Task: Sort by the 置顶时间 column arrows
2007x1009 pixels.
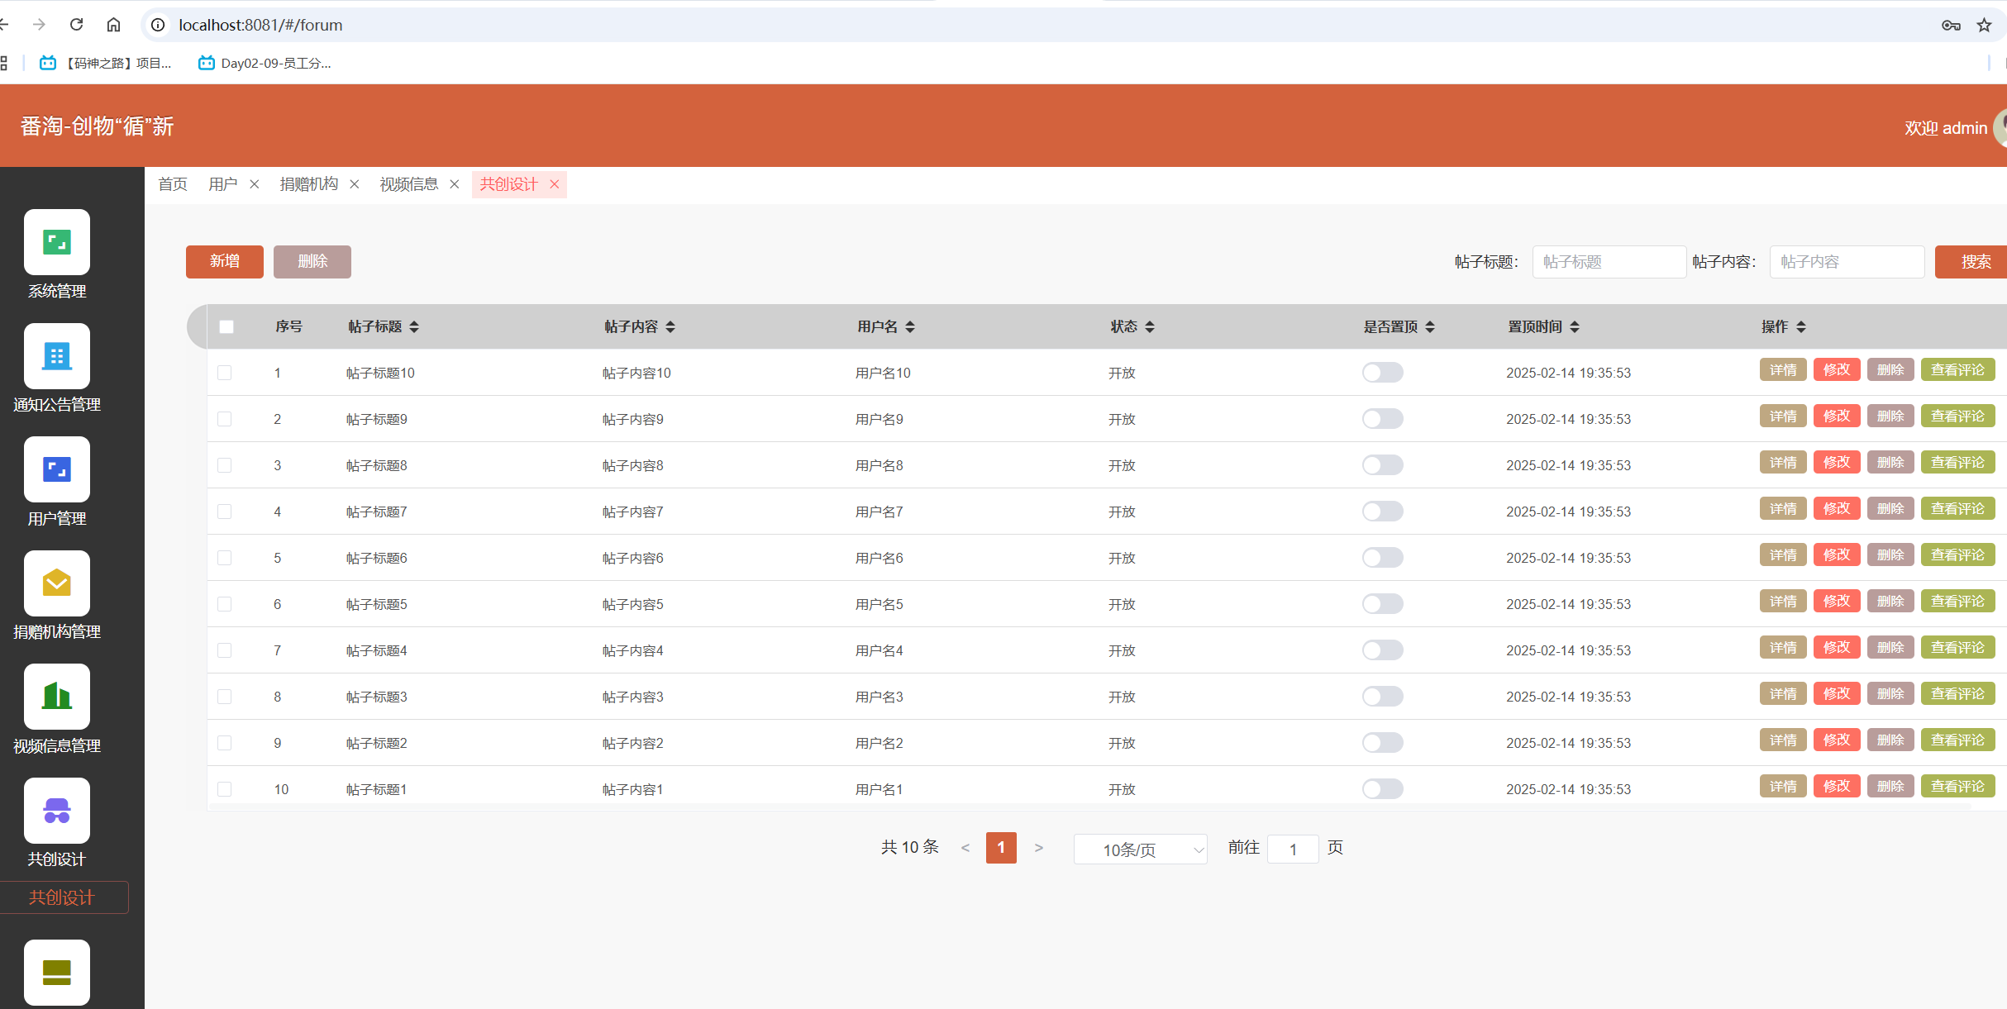Action: 1575,327
